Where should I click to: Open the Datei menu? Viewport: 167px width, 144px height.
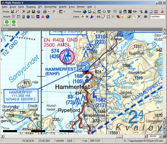[x=4, y=7]
